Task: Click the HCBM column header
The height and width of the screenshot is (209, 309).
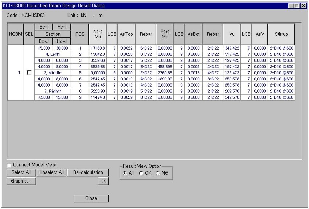Action: click(x=16, y=34)
